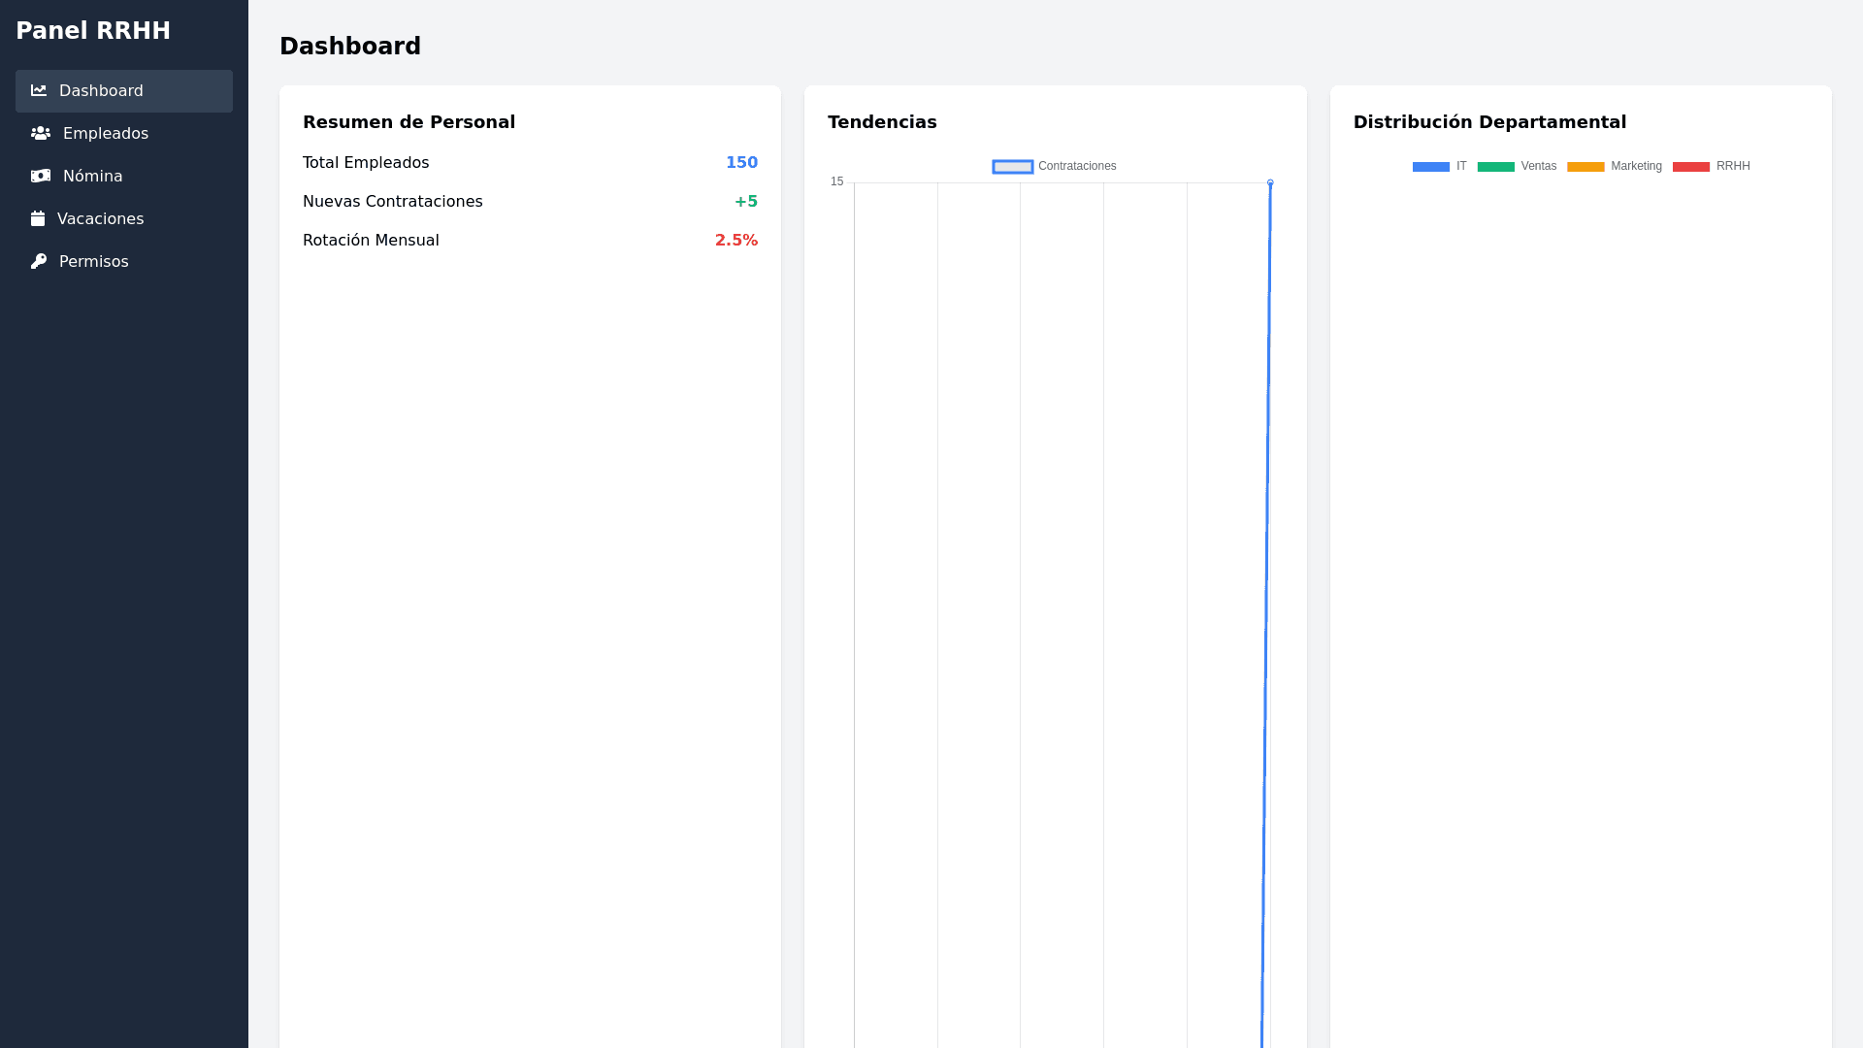The image size is (1863, 1048).
Task: Click the Dashboard chart icon in sidebar
Action: (39, 90)
